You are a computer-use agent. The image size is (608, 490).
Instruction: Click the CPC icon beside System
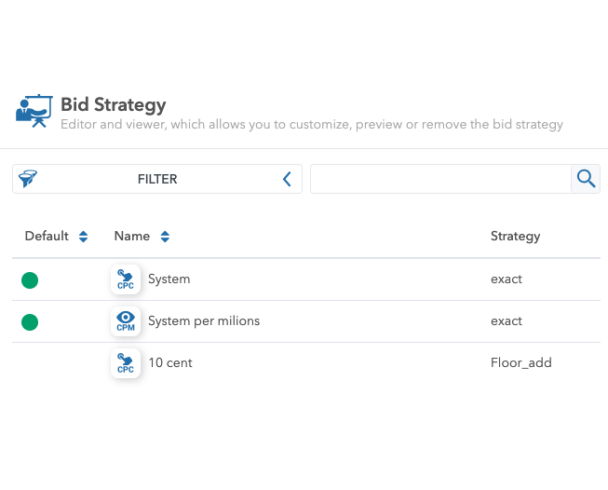(126, 279)
